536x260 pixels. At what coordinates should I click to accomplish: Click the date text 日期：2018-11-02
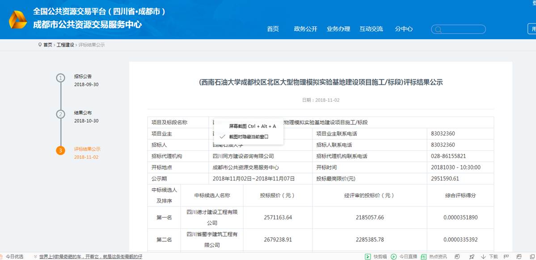click(321, 100)
